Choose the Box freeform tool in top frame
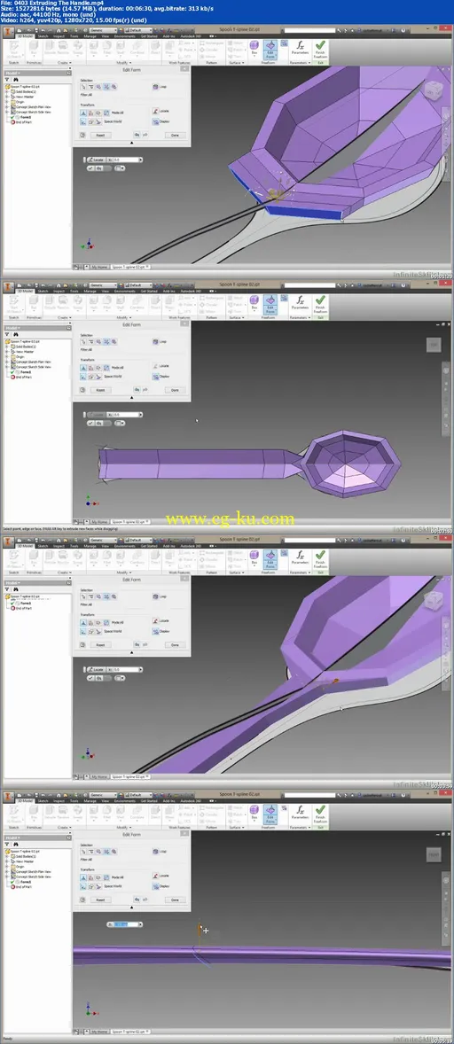The width and height of the screenshot is (454, 1044). point(254,49)
